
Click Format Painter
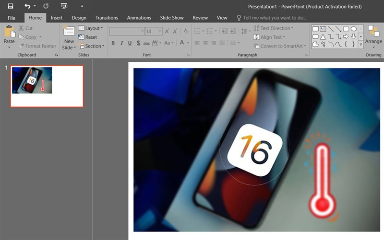point(38,46)
